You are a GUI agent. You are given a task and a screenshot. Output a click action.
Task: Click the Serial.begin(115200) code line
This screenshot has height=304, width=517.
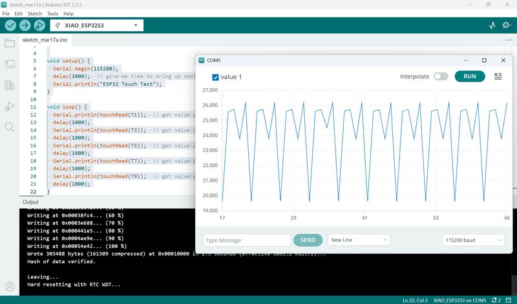tap(85, 69)
